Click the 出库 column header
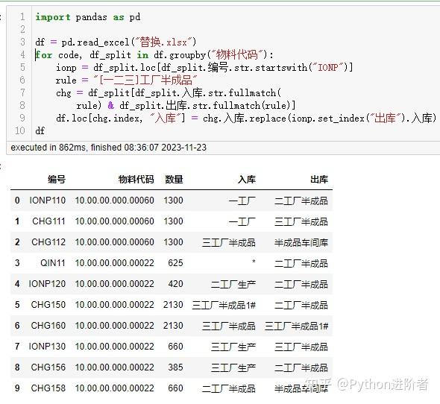 coord(319,180)
